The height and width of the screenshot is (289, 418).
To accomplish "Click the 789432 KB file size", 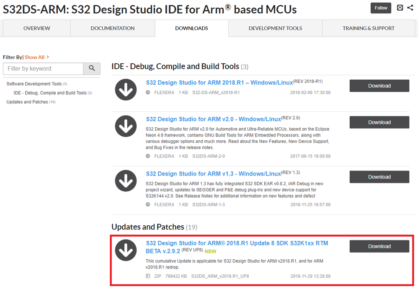I will pos(176,276).
